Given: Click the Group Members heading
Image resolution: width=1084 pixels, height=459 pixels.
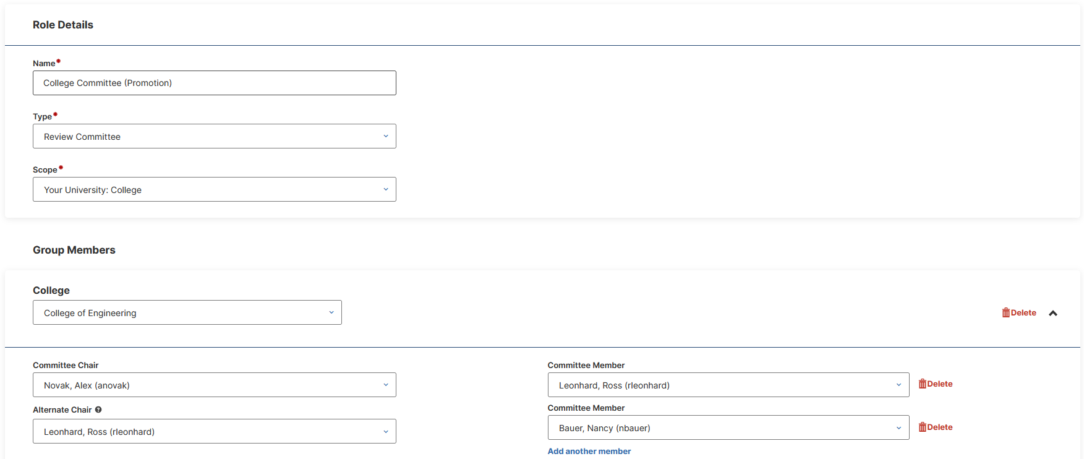Looking at the screenshot, I should click(x=74, y=250).
